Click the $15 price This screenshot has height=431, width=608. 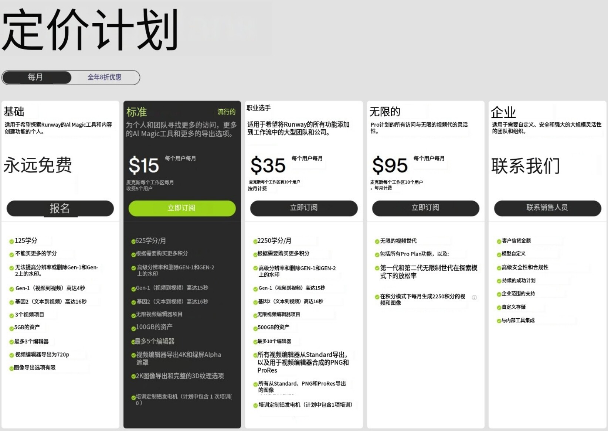144,165
